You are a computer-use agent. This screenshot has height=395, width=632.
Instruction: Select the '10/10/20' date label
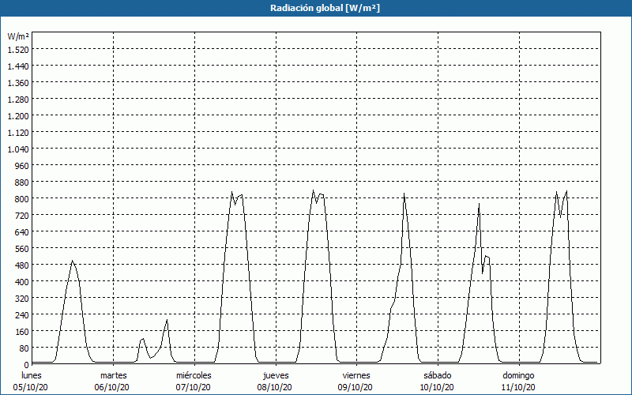pyautogui.click(x=437, y=387)
